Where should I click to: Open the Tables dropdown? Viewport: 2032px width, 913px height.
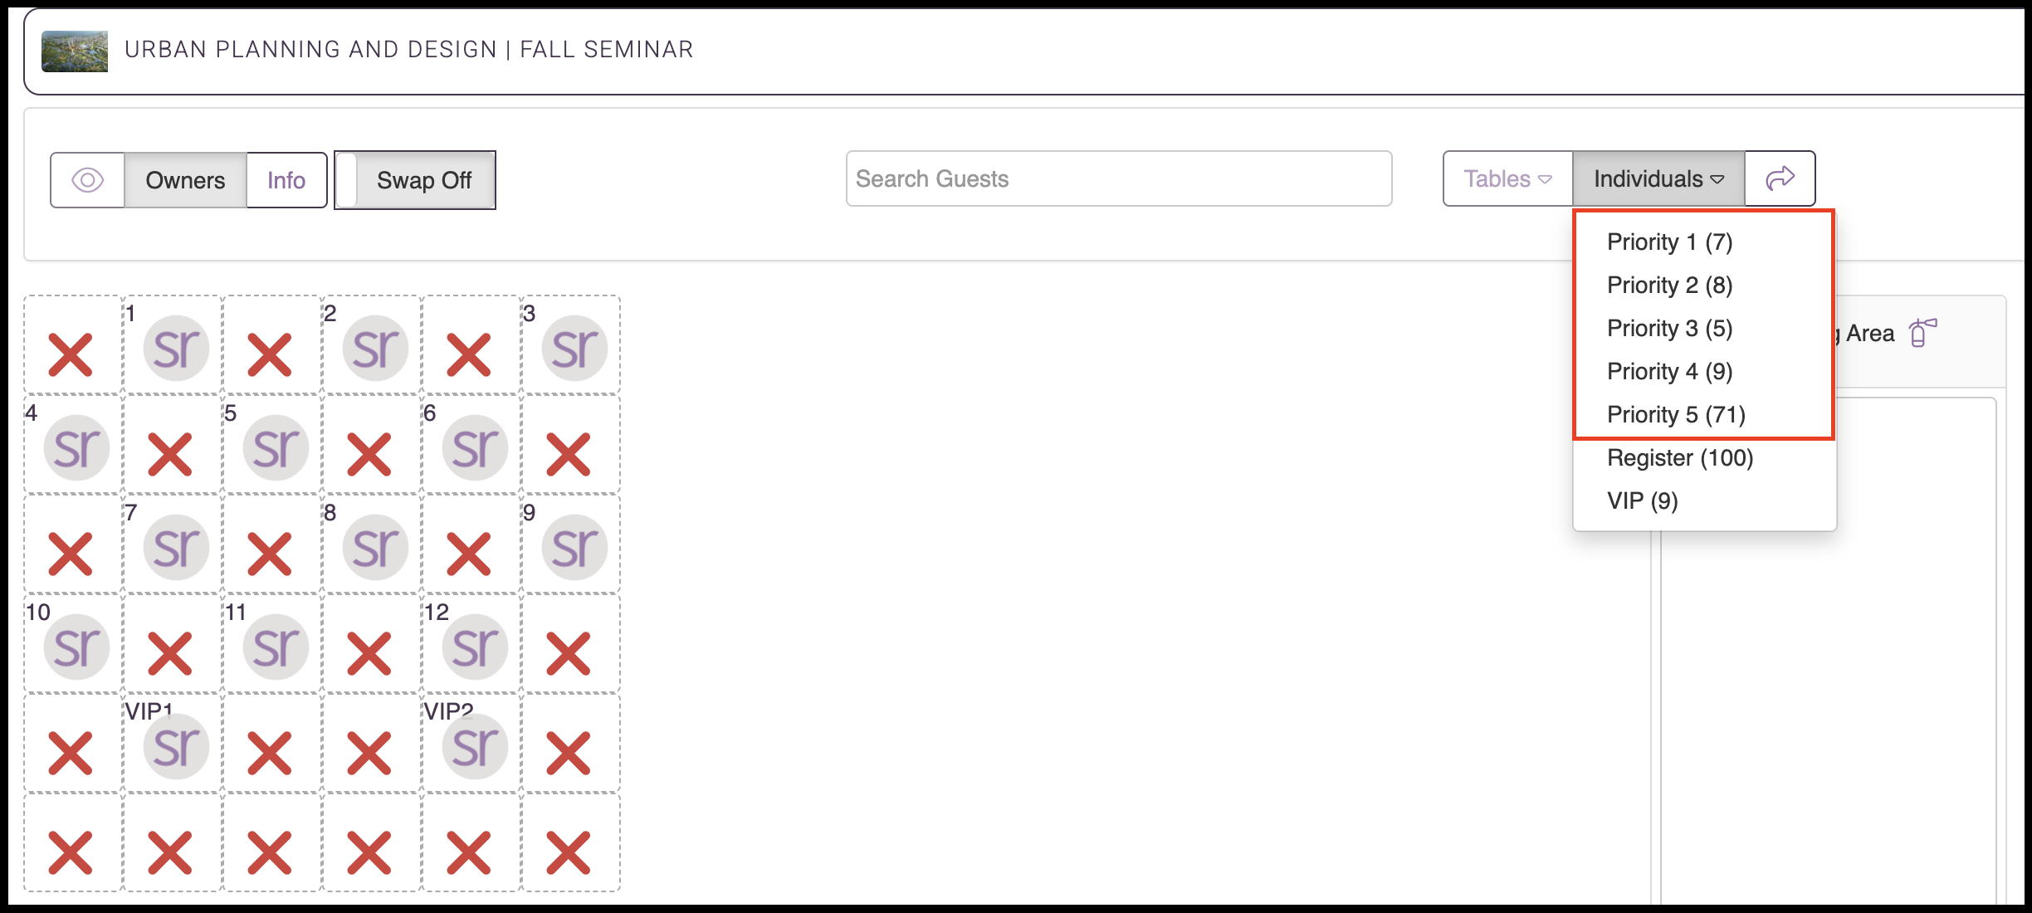pos(1507,178)
